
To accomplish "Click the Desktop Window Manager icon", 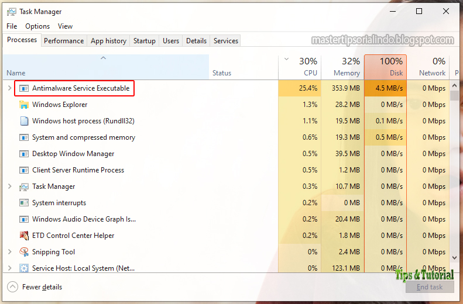I will tap(24, 154).
